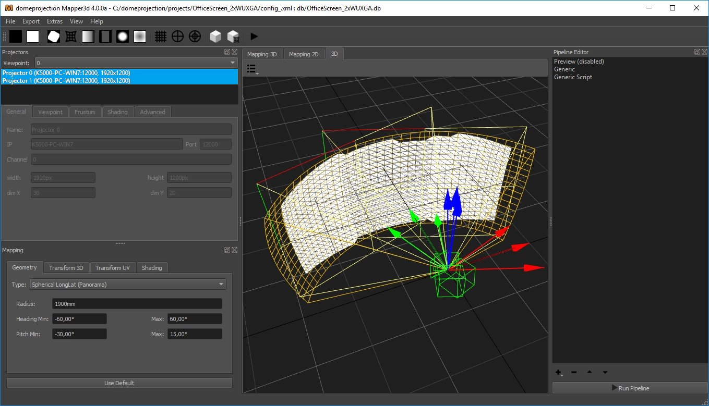Toggle the Preview (disabled) pipeline entry
709x406 pixels.
pyautogui.click(x=579, y=61)
